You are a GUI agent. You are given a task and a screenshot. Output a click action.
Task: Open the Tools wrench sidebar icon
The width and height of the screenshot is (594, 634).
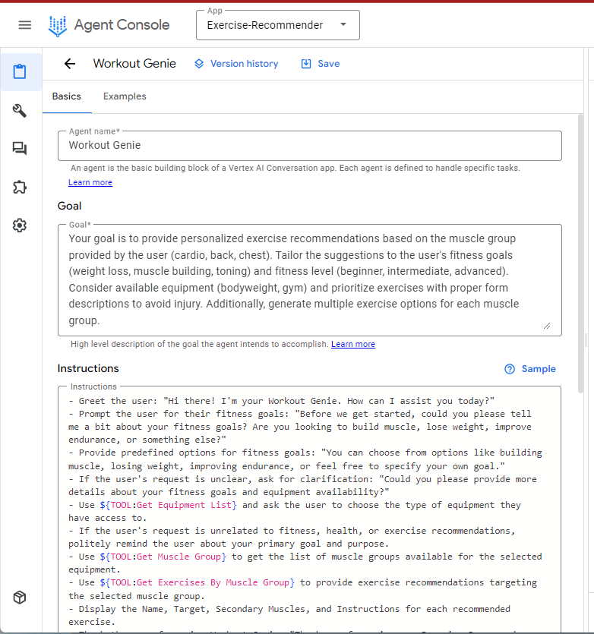[20, 110]
